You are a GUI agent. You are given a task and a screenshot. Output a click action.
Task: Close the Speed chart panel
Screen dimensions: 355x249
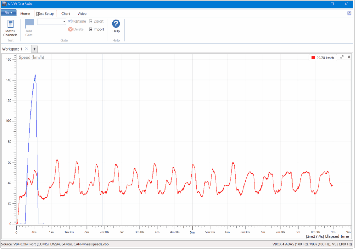click(349, 57)
